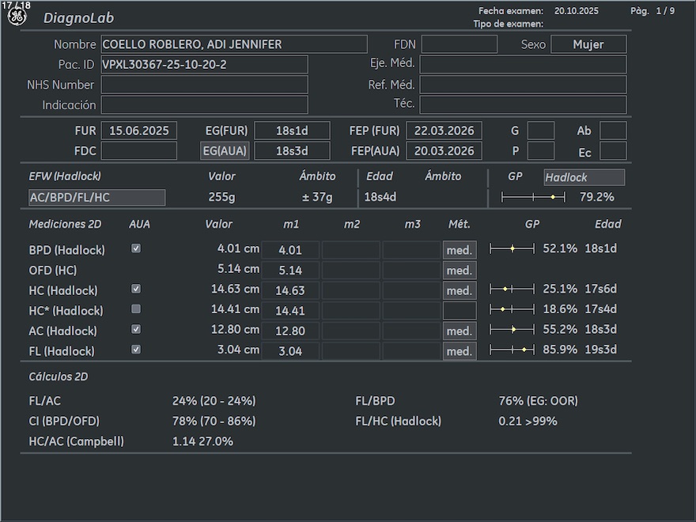Click the empty method box for HC*
The image size is (696, 522).
point(459,310)
